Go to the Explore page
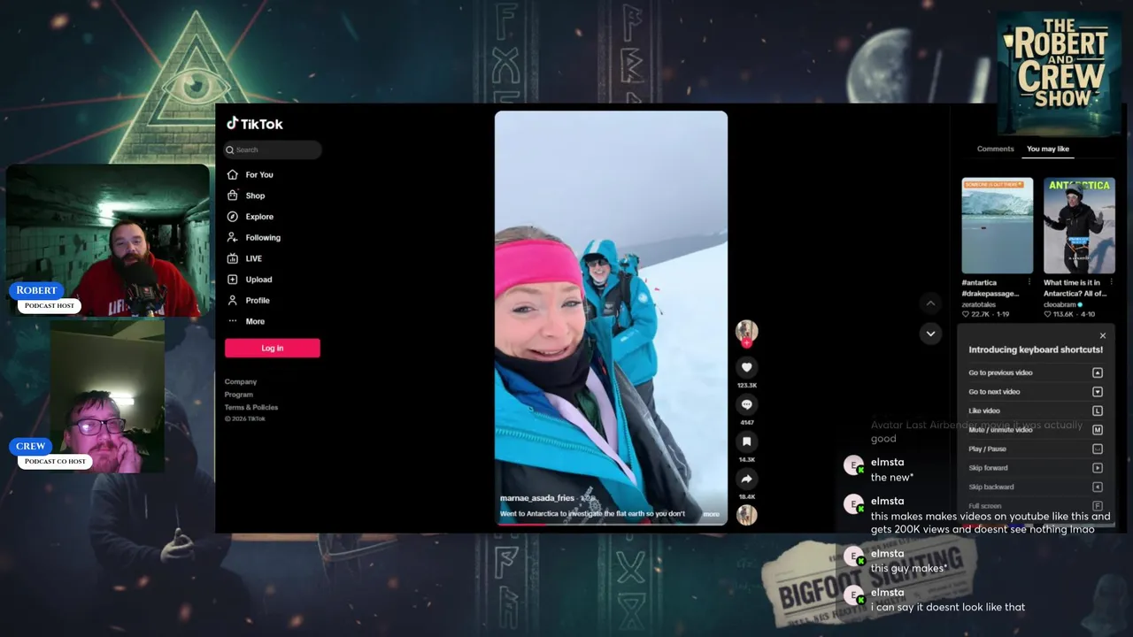1133x637 pixels. tap(259, 217)
